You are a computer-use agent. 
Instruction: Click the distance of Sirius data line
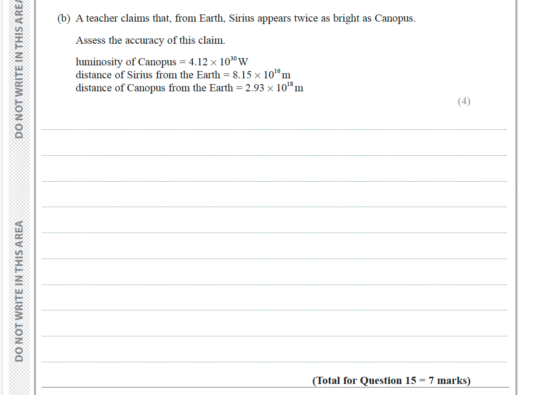click(183, 75)
